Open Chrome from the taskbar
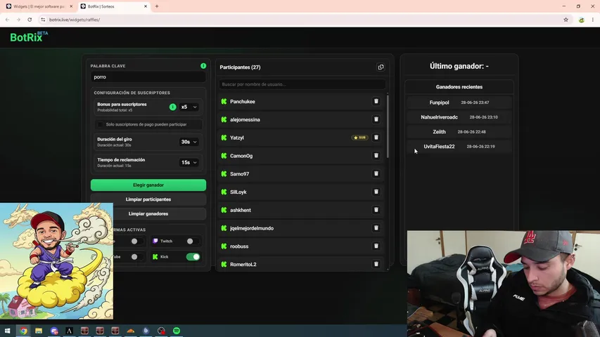The height and width of the screenshot is (337, 600). coord(23,331)
